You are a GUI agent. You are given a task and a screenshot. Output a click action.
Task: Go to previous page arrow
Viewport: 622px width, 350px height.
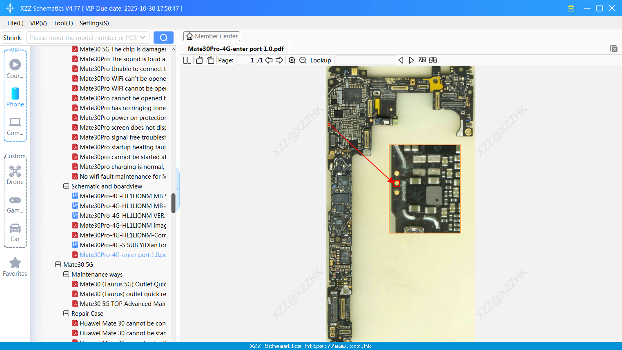[x=269, y=60]
